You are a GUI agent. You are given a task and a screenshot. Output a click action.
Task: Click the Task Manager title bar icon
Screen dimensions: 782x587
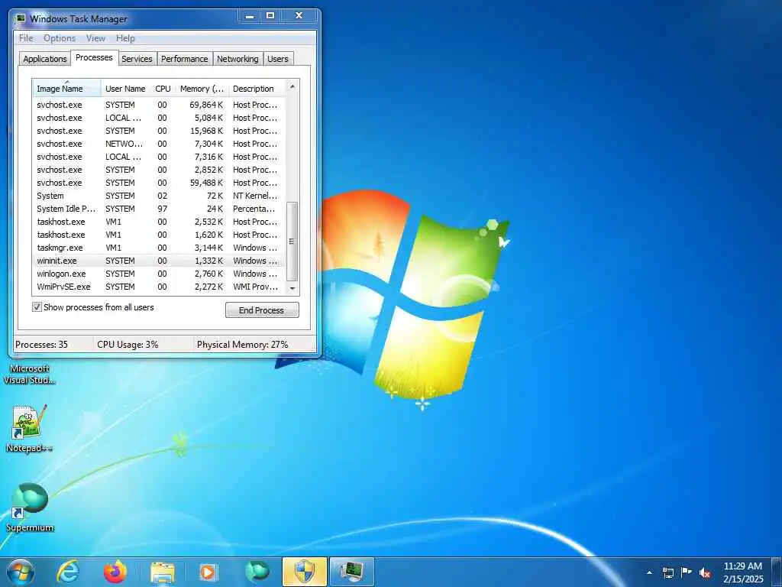[20, 18]
